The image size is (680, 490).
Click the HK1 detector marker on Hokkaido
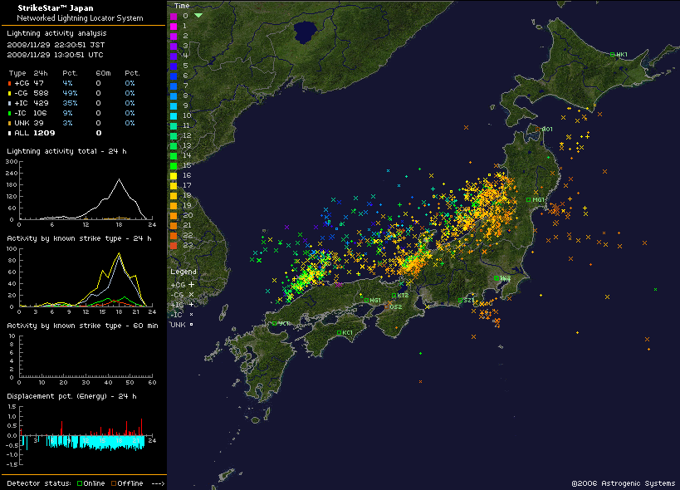pyautogui.click(x=614, y=55)
